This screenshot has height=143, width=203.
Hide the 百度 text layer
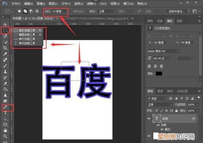pos(149,119)
